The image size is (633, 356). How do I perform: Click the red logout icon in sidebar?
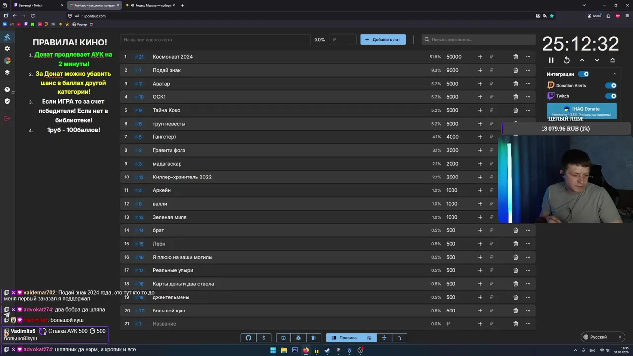point(7,118)
